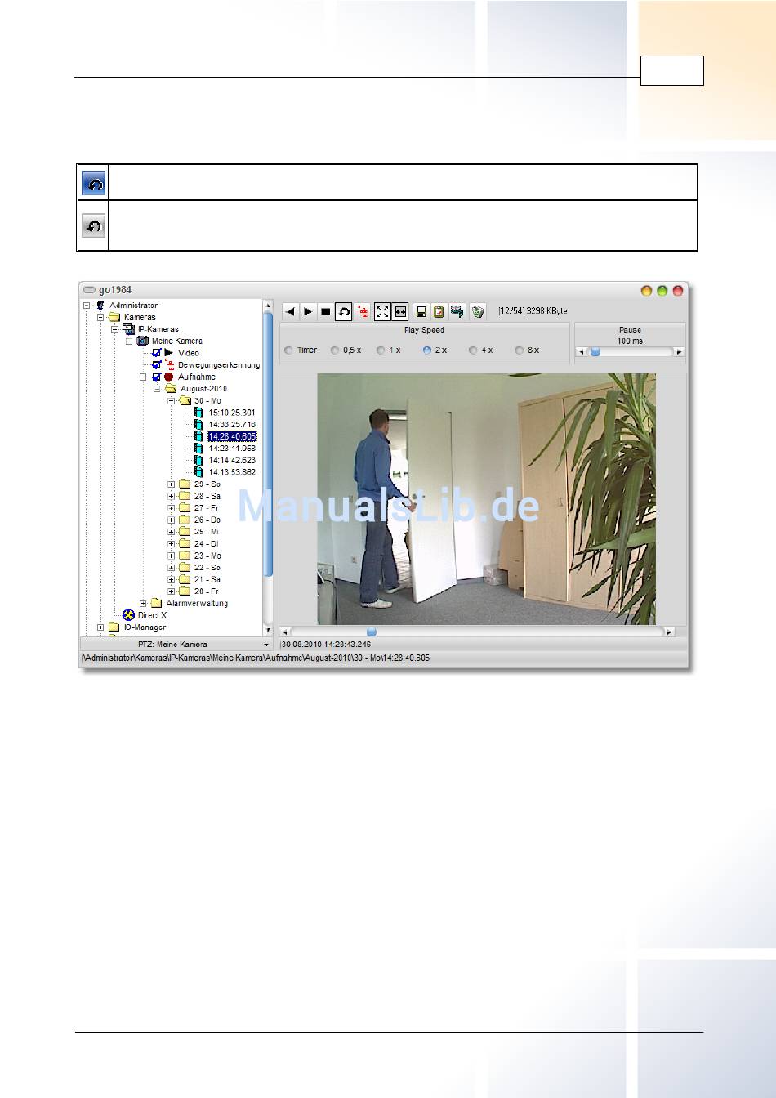Select recording 14:13:53.862 in tree
The height and width of the screenshot is (1098, 776).
click(x=232, y=472)
